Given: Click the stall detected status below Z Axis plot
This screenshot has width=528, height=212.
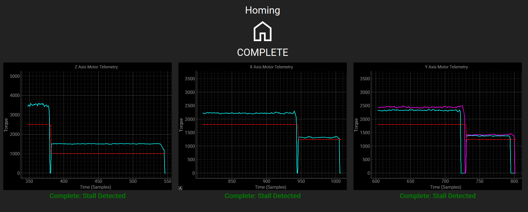Looking at the screenshot, I should pyautogui.click(x=88, y=196).
